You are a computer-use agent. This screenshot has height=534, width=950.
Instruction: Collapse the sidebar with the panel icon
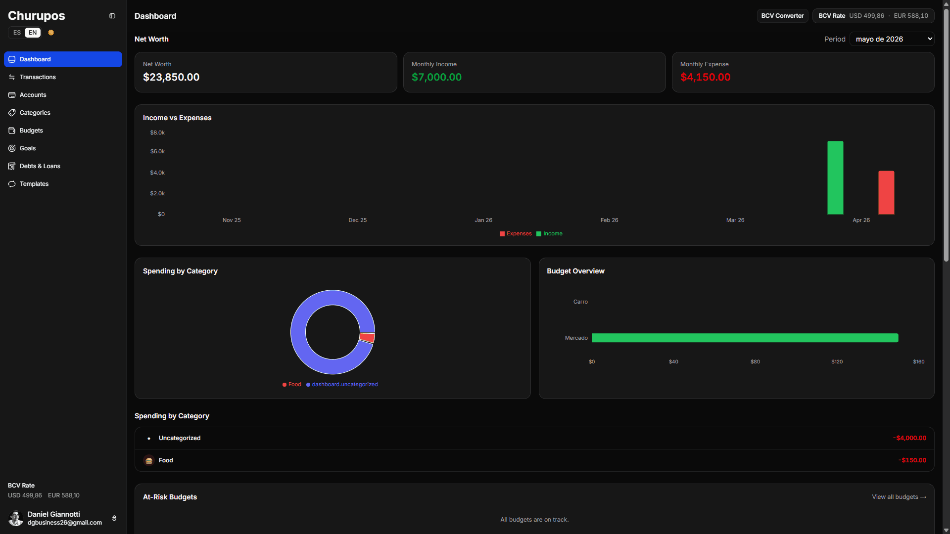[x=112, y=16]
